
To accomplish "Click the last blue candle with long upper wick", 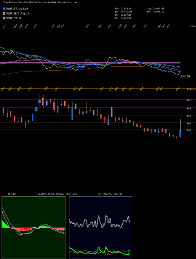I will pos(180,133).
